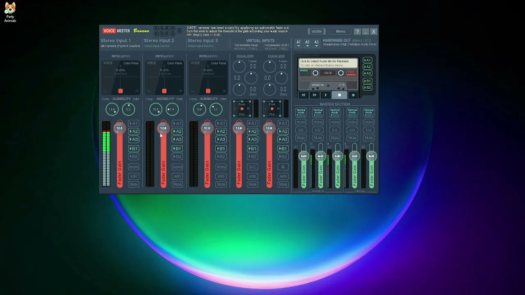
Task: Click the cassette red input indicator
Action: click(x=351, y=73)
